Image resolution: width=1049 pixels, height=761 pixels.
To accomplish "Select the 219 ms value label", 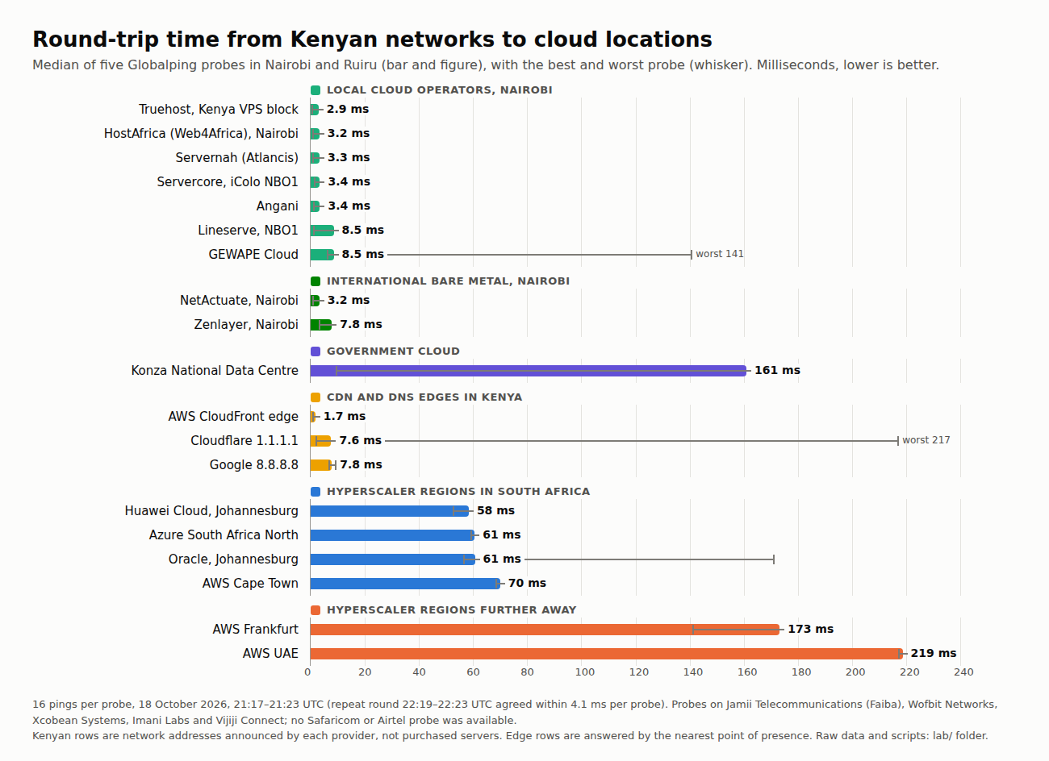I will pyautogui.click(x=934, y=654).
